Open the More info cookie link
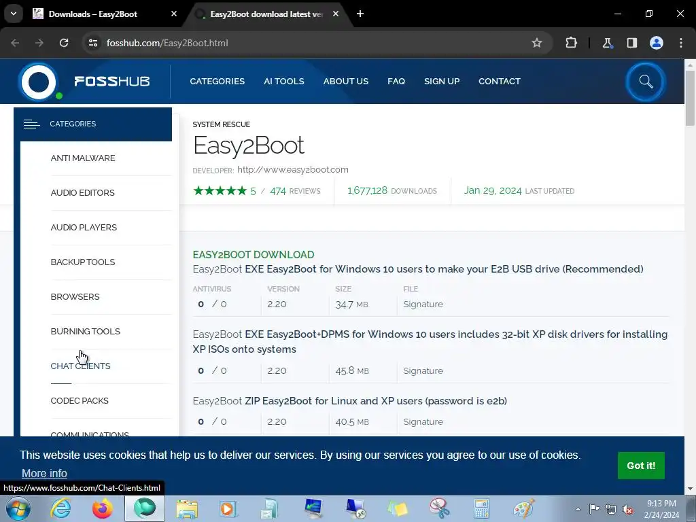 [x=44, y=473]
